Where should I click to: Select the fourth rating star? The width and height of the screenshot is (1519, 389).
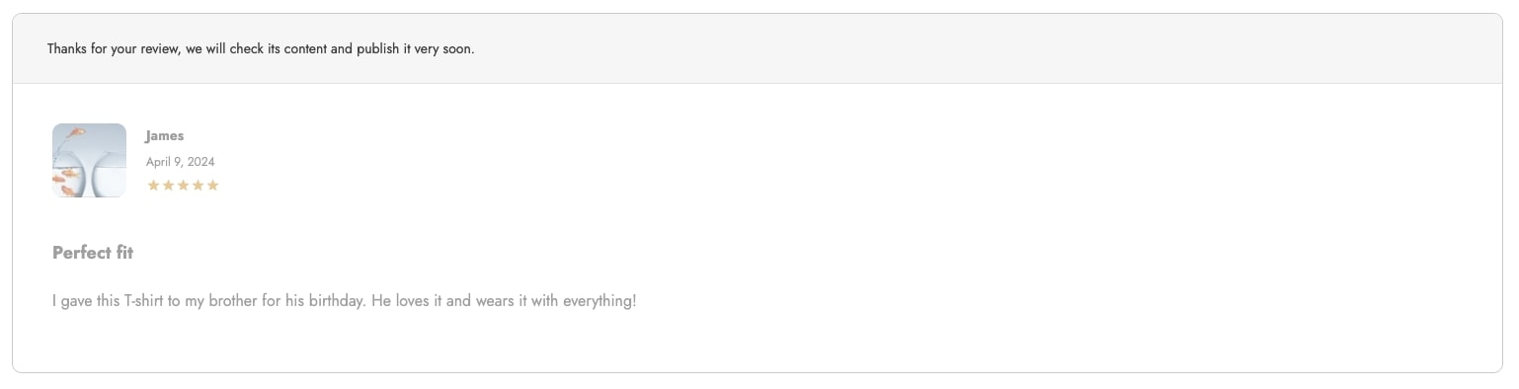pyautogui.click(x=198, y=185)
